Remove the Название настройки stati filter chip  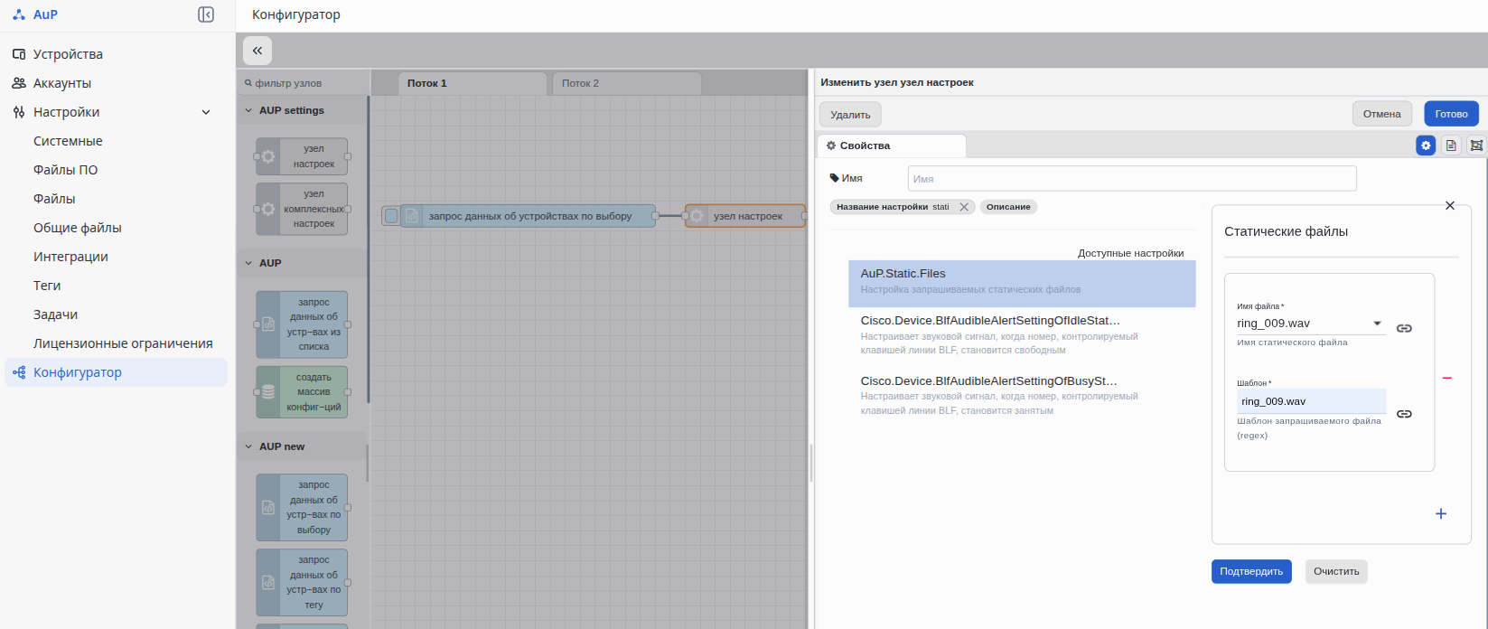[x=964, y=207]
